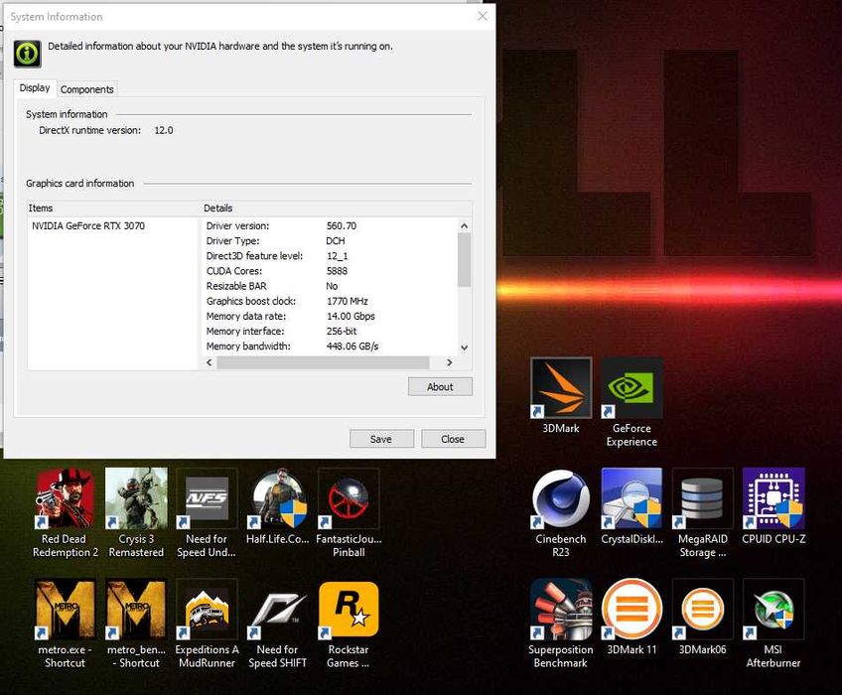842x695 pixels.
Task: Open the Need for Speed SHIFT shortcut
Action: pos(278,624)
